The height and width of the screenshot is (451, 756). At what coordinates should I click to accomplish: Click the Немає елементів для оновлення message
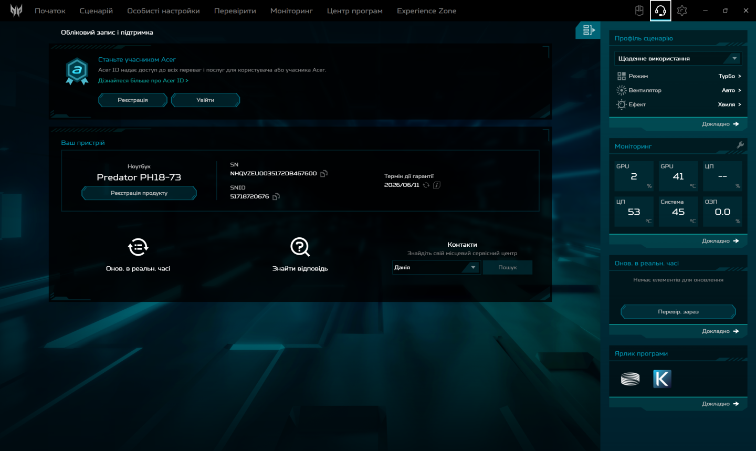(x=678, y=280)
